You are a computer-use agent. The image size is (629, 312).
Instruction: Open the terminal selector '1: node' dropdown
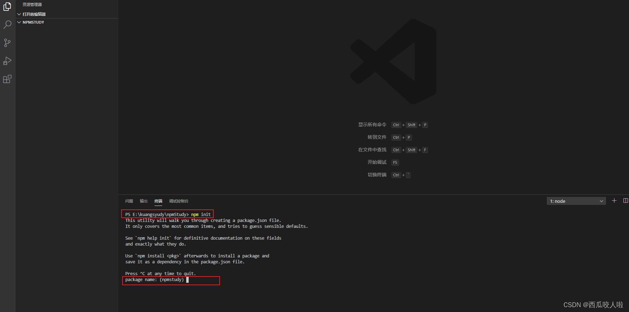pyautogui.click(x=576, y=201)
